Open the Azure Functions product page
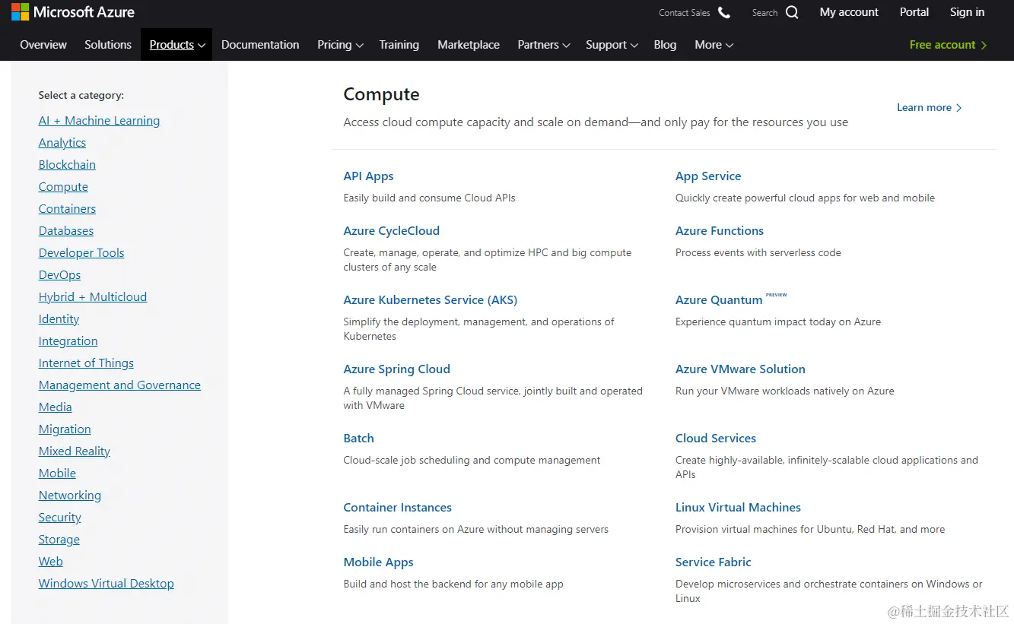 pos(719,230)
